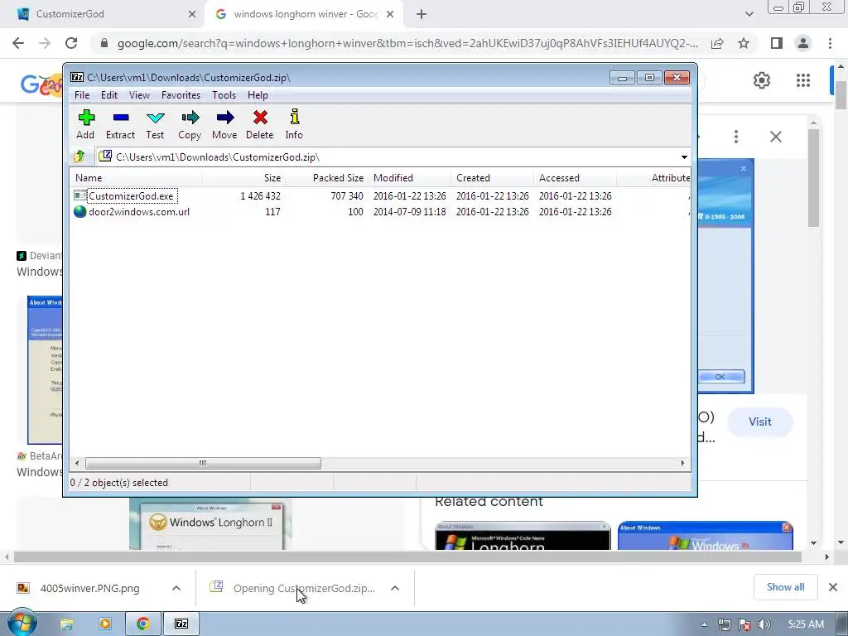Open the black Longhorn related content thumbnail
The width and height of the screenshot is (848, 636).
[523, 536]
